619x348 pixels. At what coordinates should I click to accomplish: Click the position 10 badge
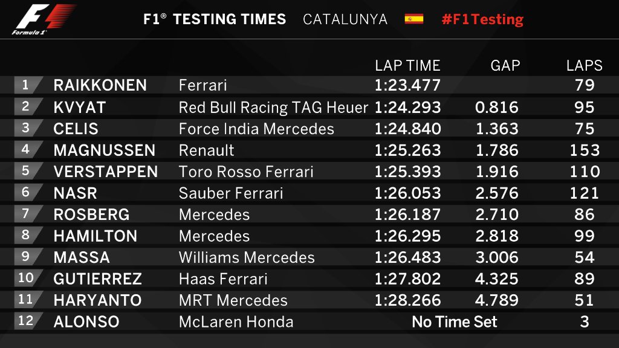coord(27,279)
